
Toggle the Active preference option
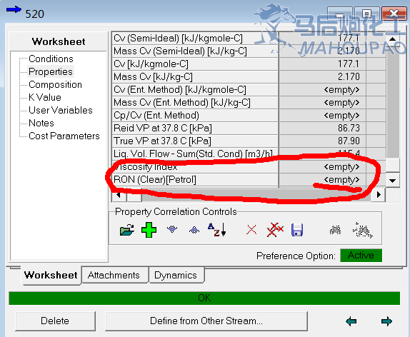pos(361,255)
